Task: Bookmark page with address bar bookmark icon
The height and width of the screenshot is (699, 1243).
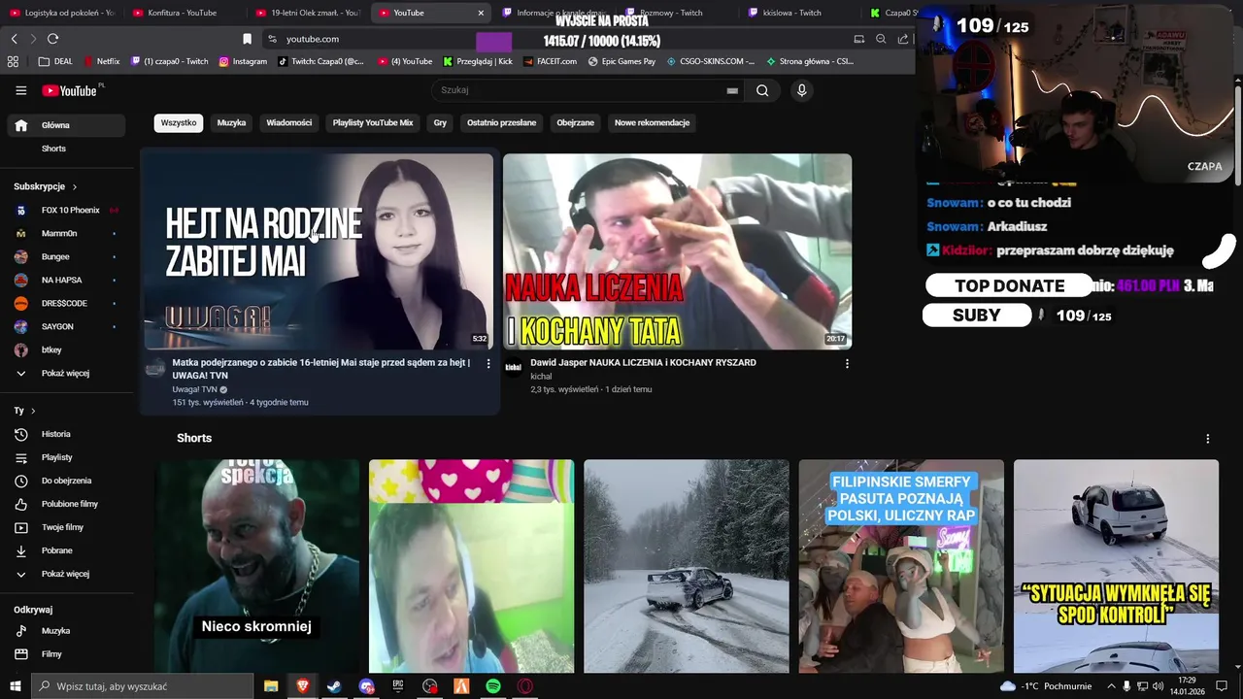Action: click(247, 39)
